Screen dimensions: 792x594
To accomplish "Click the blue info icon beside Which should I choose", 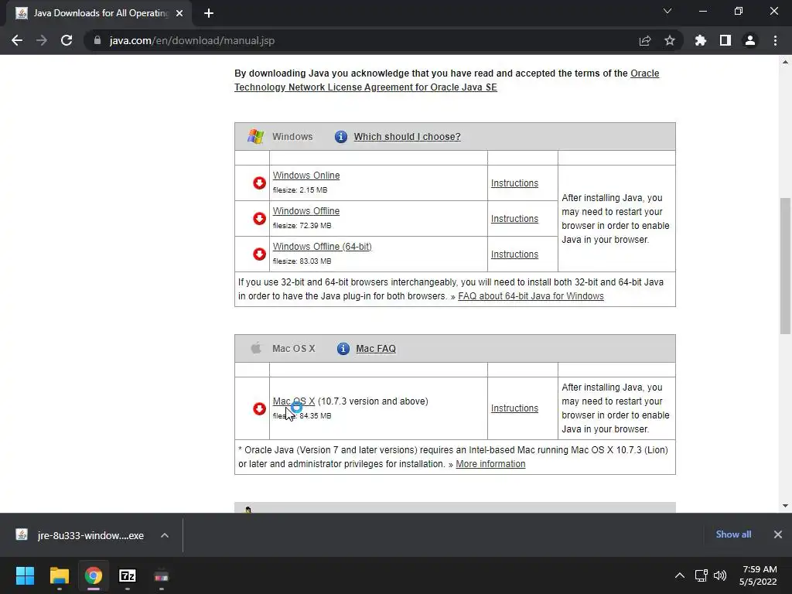I will tap(341, 136).
